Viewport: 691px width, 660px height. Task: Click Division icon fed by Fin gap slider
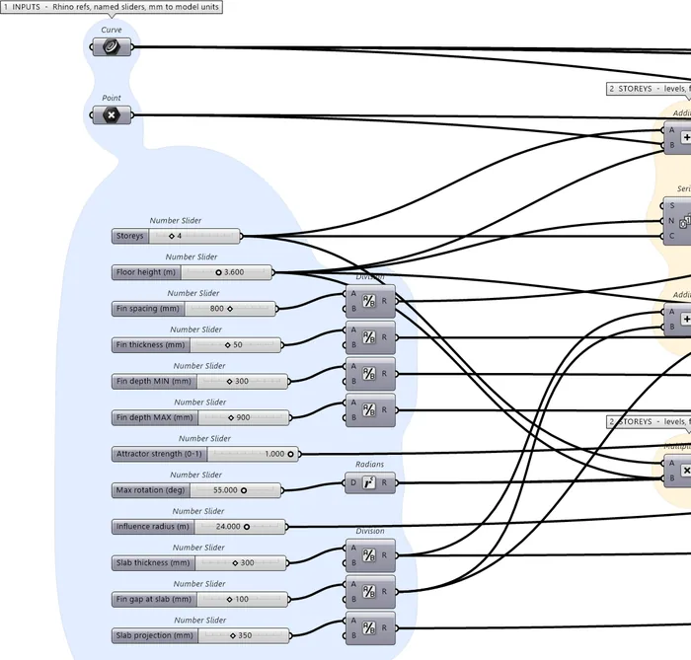pos(369,592)
